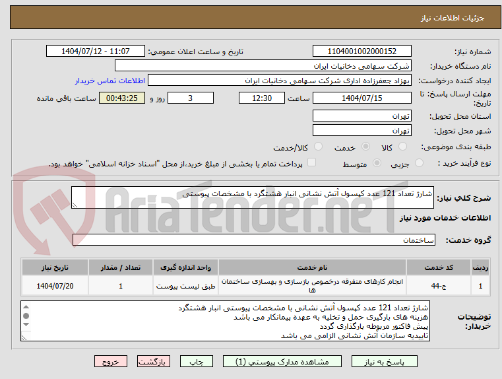This screenshot has height=379, width=502.
Task: Click service name cell انجام کارهای متفرقه
Action: tap(312, 286)
